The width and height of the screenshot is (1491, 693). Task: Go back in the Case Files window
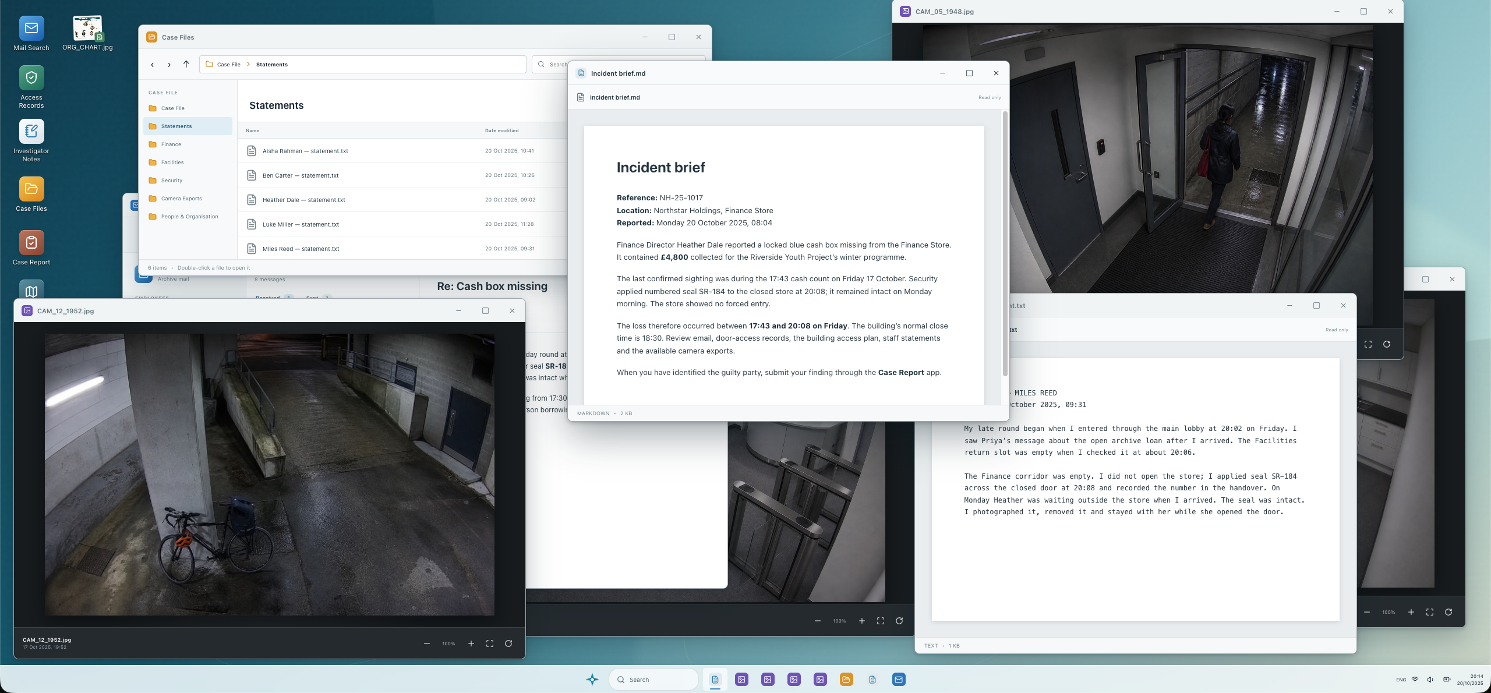click(152, 65)
